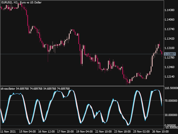Screen dimensions: 178x134
Task: Click the 70.000000 oscillator level label
Action: pos(171,101)
